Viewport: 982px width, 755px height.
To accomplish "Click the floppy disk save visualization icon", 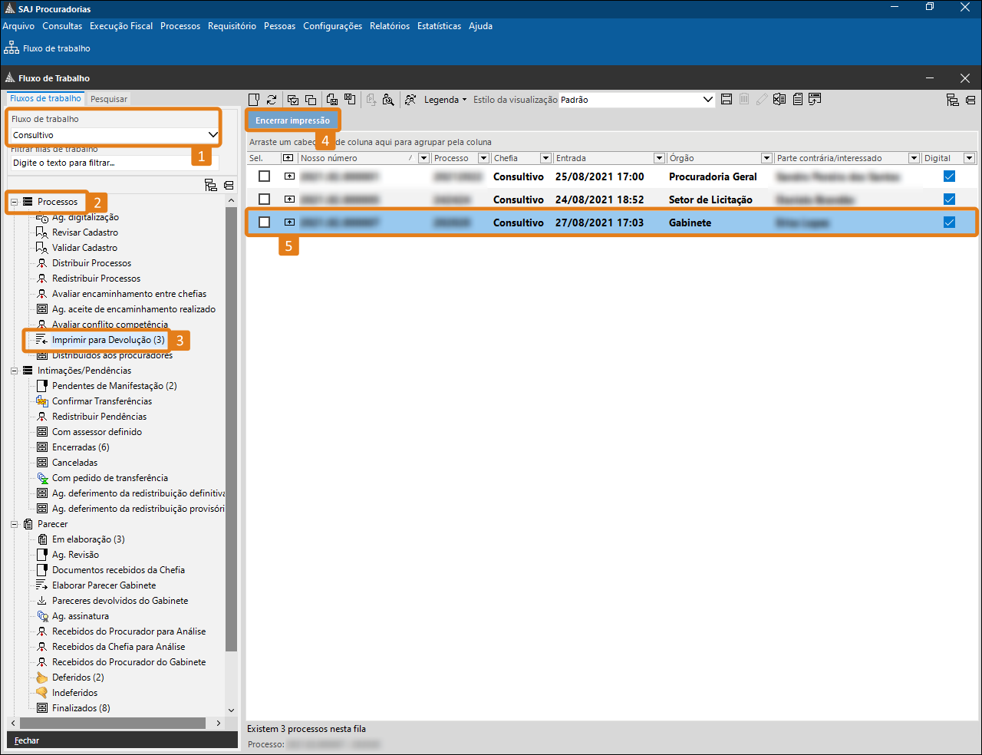I will 727,100.
